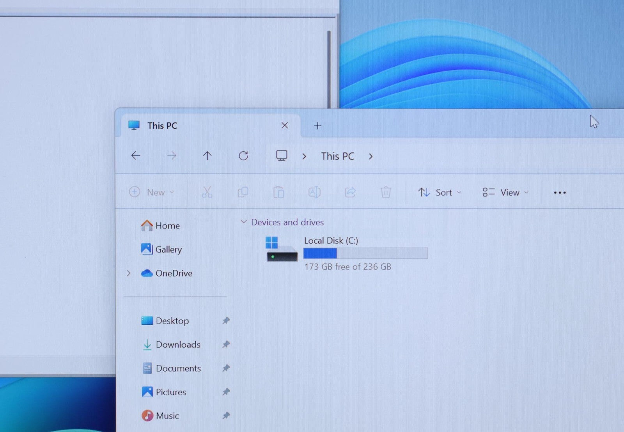Click the pin icon next to Music
Image resolution: width=624 pixels, height=432 pixels.
pyautogui.click(x=226, y=416)
